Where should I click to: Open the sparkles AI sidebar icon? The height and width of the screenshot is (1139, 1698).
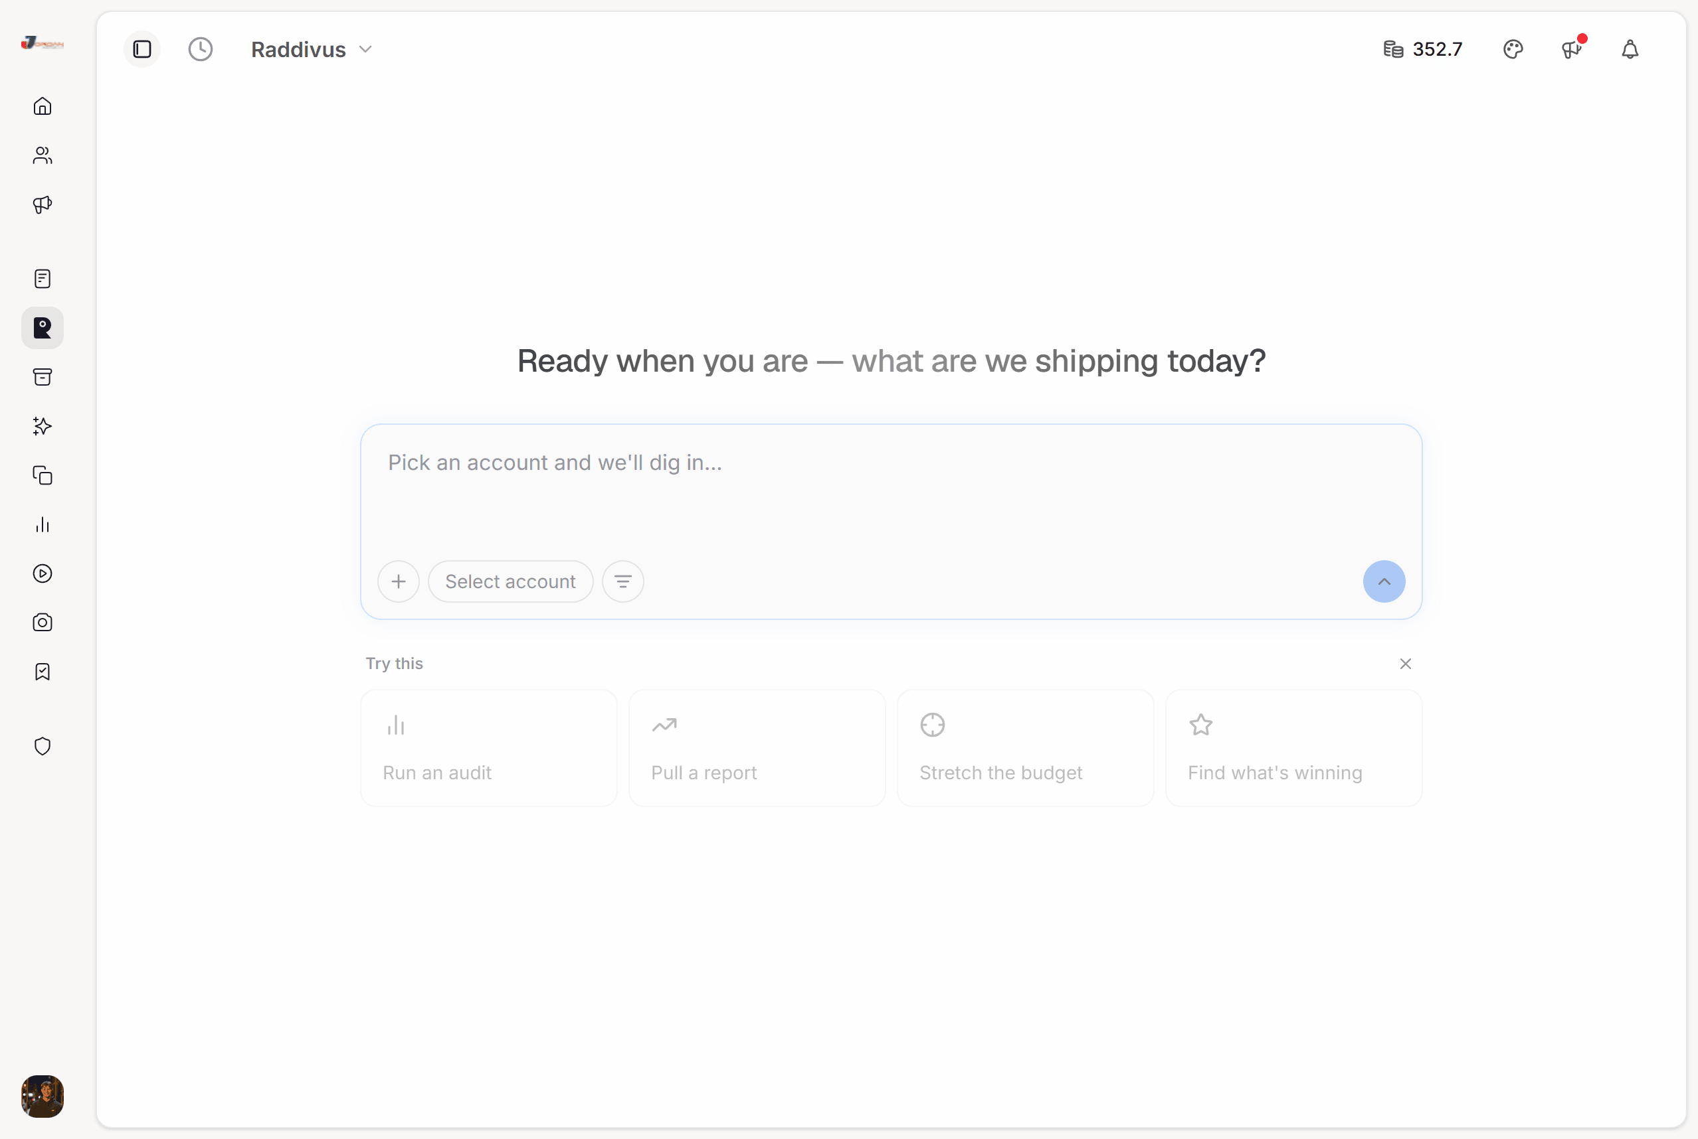pos(42,426)
